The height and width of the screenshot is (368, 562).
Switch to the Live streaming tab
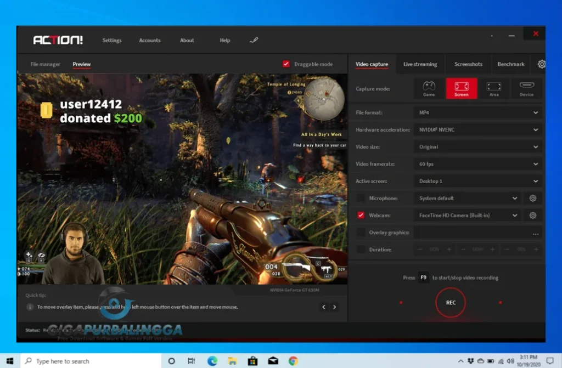point(420,64)
